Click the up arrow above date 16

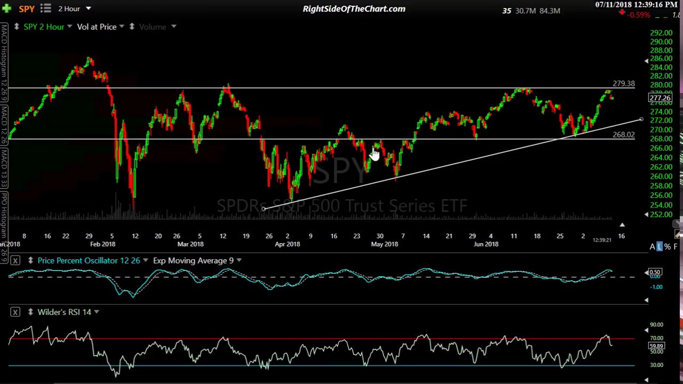tap(622, 225)
